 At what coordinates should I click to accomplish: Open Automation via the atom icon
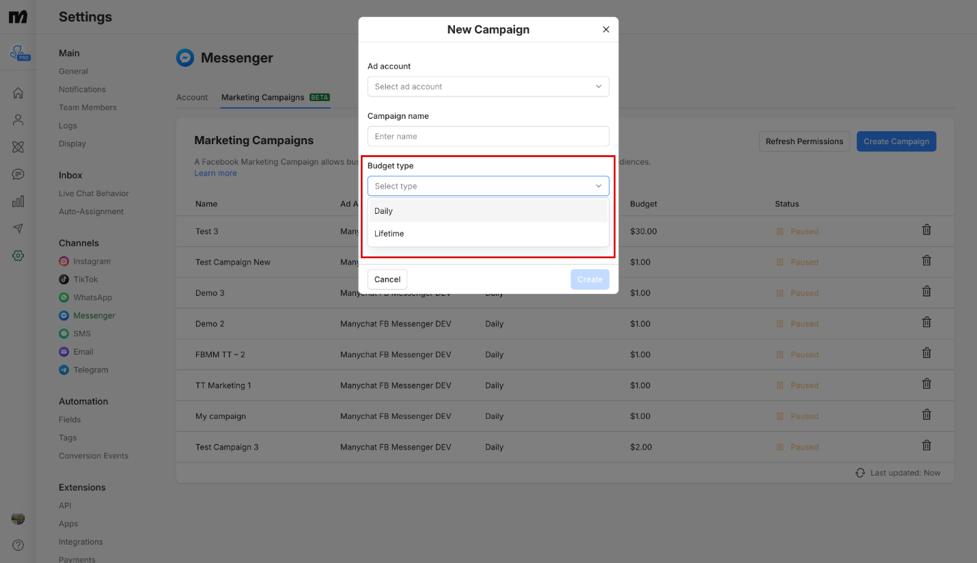[x=18, y=146]
